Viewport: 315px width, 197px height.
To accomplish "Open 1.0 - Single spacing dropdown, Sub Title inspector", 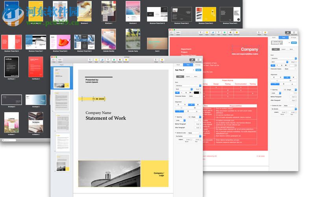I will click(x=194, y=117).
